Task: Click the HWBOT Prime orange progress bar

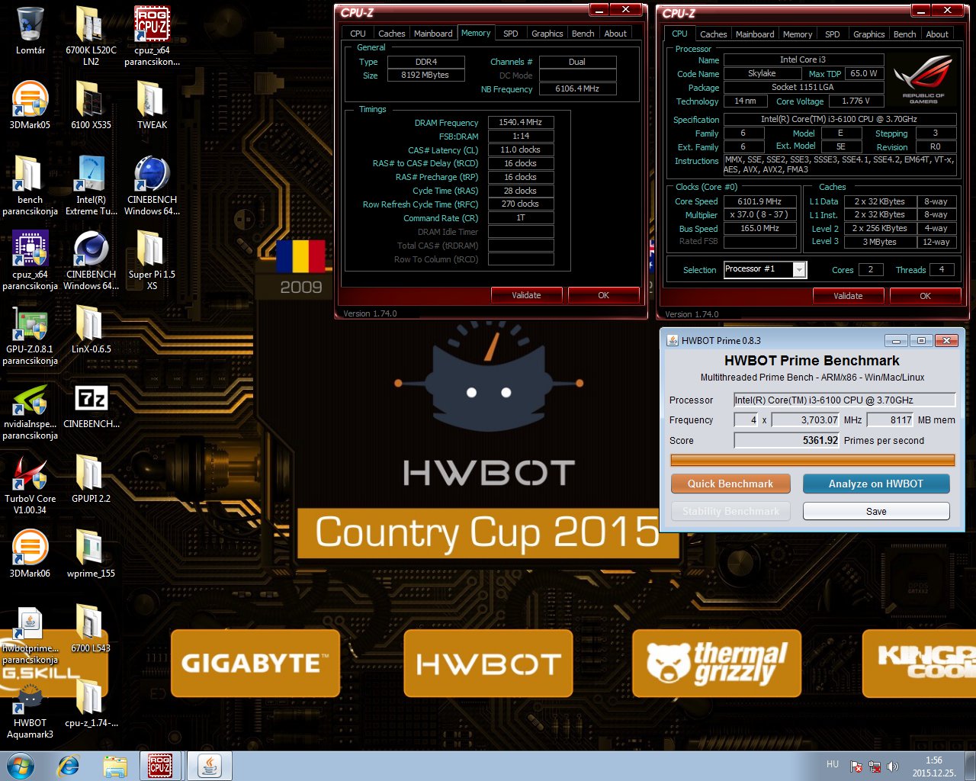Action: [x=813, y=460]
